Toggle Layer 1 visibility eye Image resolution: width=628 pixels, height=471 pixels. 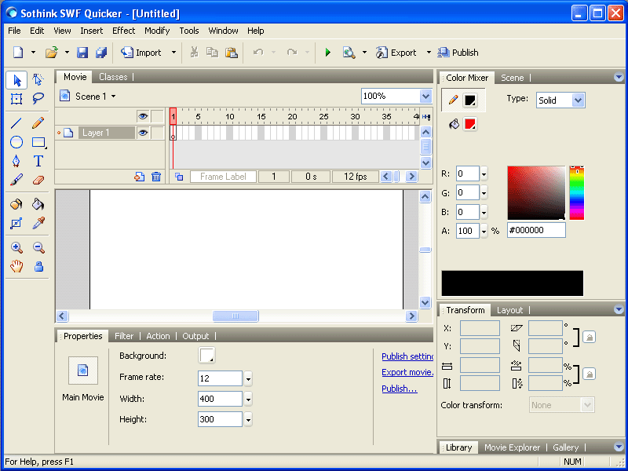[x=143, y=133]
